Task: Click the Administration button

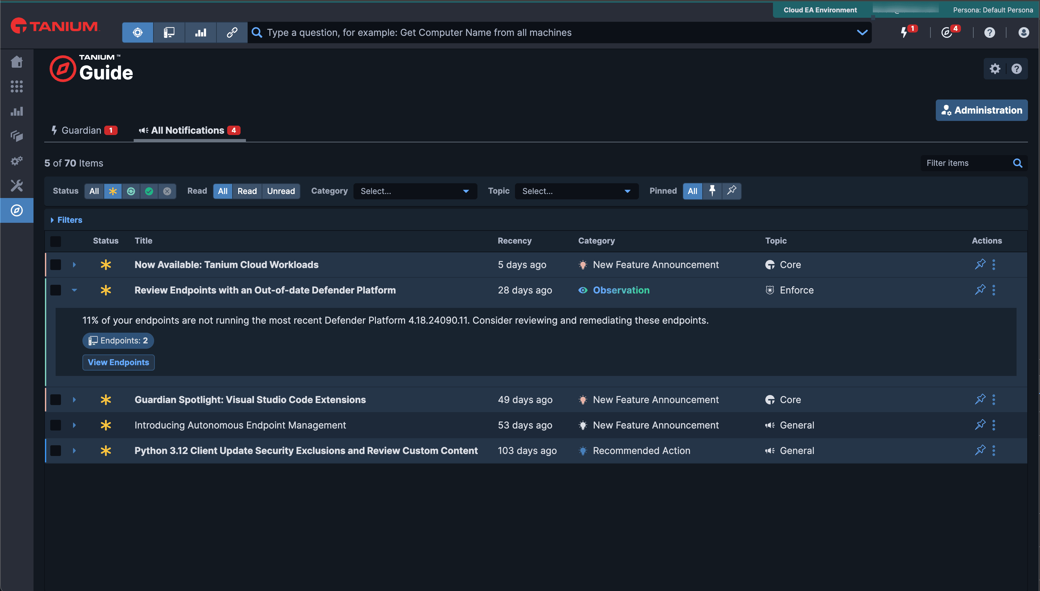Action: [982, 110]
